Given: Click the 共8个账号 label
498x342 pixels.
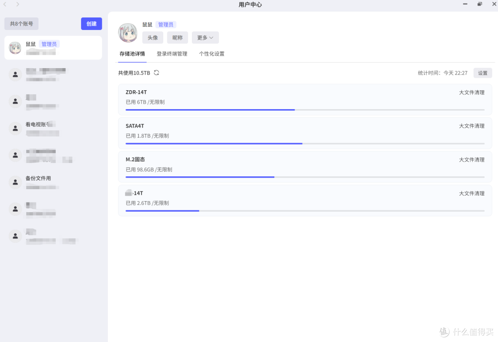Looking at the screenshot, I should point(21,24).
